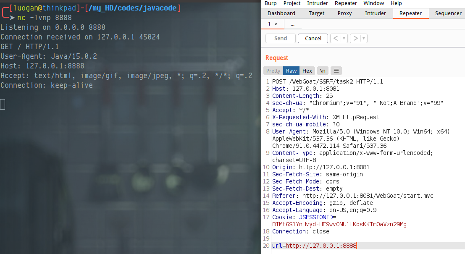Add a new Repeater tab via the ellipsis
This screenshot has height=254, width=465.
pos(293,24)
